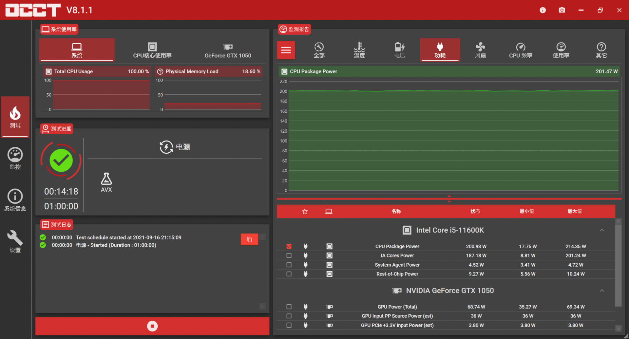This screenshot has width=629, height=339.
Task: Check the GPU PCIe +3.3V Input Power checkbox
Action: pos(289,325)
